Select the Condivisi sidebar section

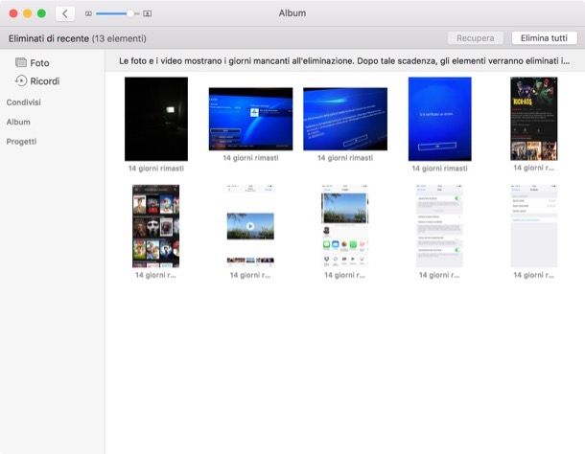pos(24,102)
